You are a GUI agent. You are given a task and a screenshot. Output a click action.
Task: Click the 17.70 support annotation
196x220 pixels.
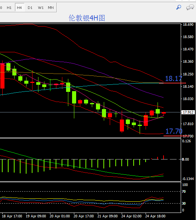[x=174, y=131]
